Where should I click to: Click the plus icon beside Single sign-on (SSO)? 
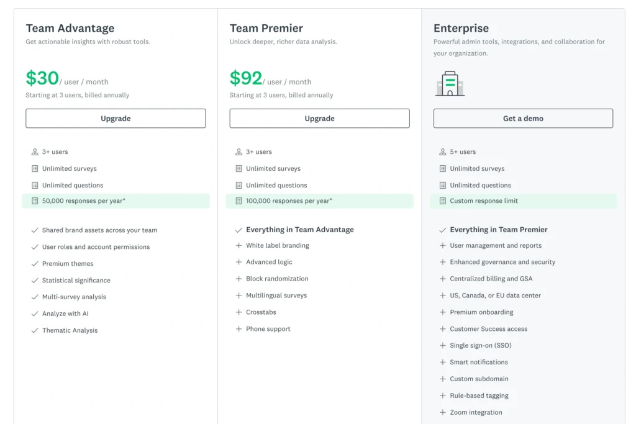[x=442, y=345]
